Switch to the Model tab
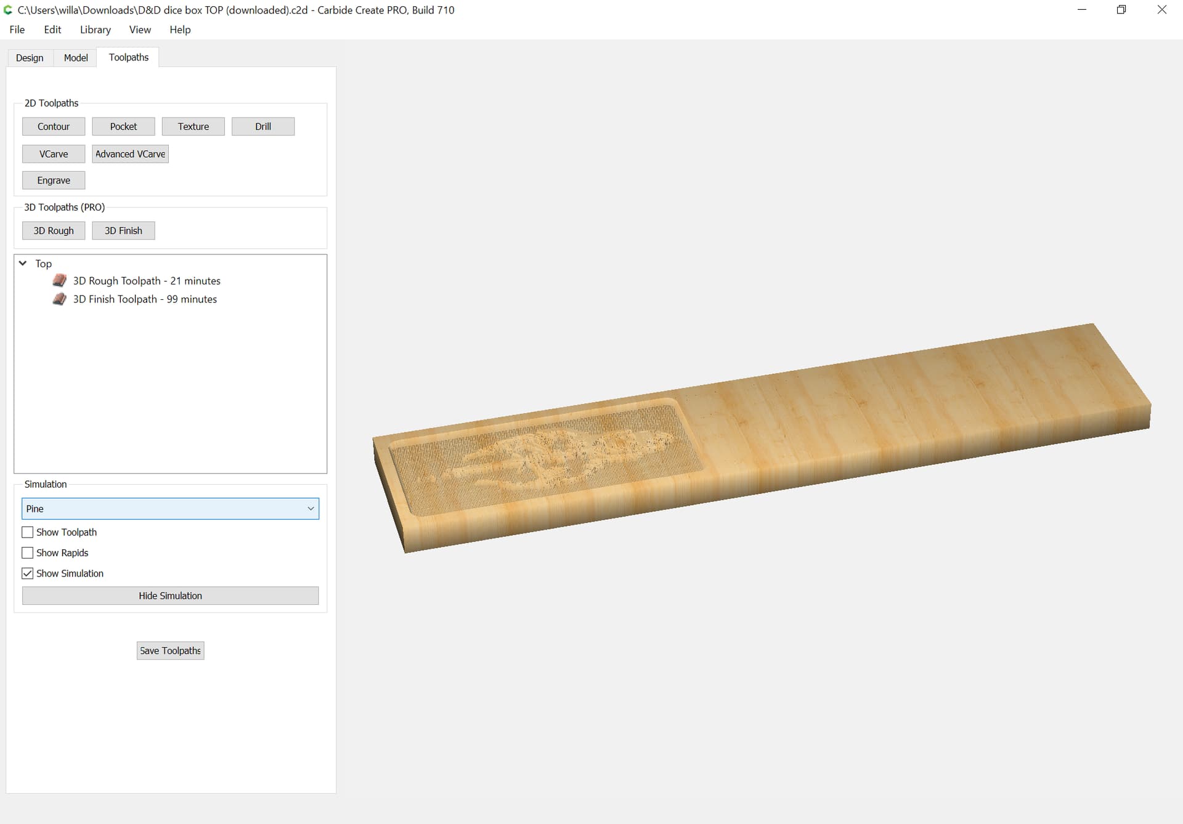 [x=76, y=58]
